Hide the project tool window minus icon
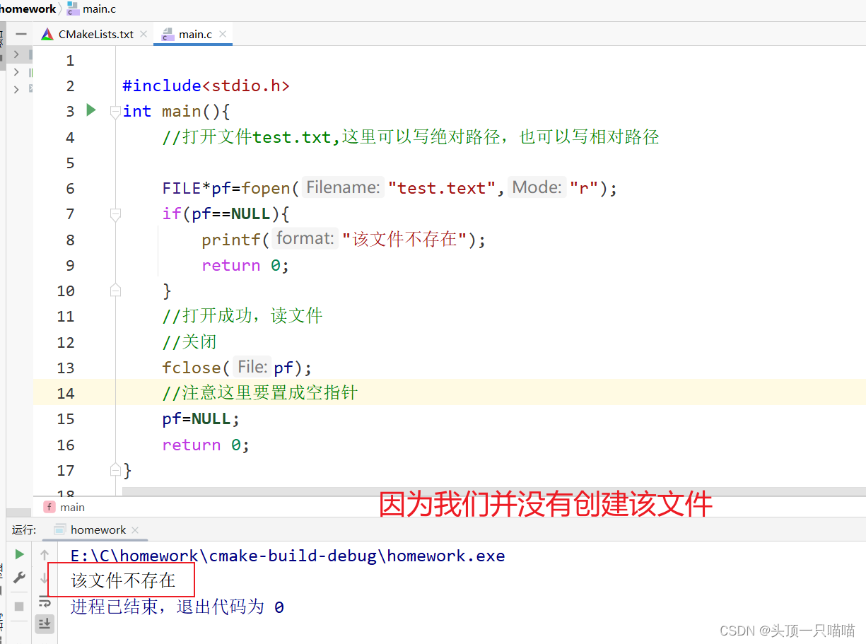This screenshot has height=644, width=866. pos(22,34)
